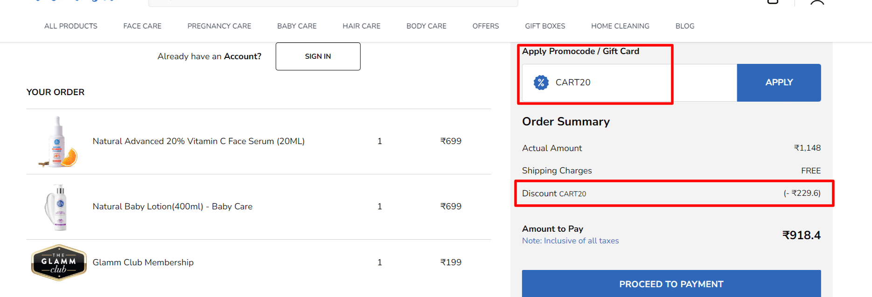Click the SIGN IN button
Image resolution: width=872 pixels, height=297 pixels.
coord(318,56)
